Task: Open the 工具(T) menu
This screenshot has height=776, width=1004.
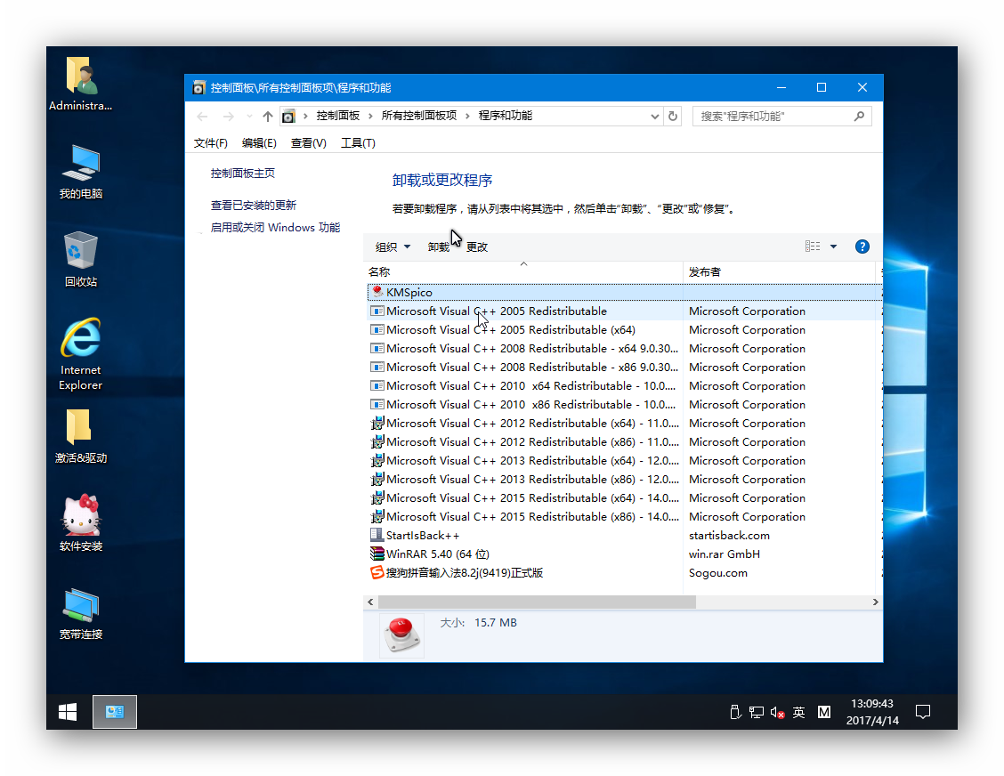Action: click(358, 142)
